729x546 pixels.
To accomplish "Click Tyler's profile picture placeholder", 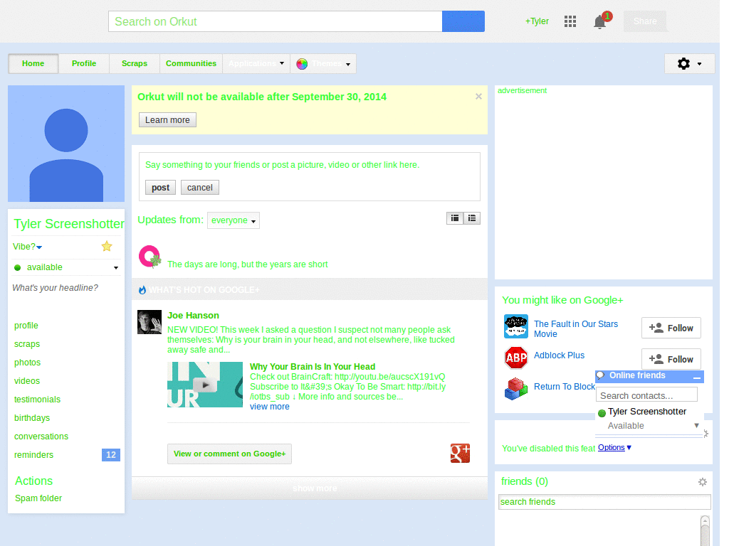I will 66,144.
